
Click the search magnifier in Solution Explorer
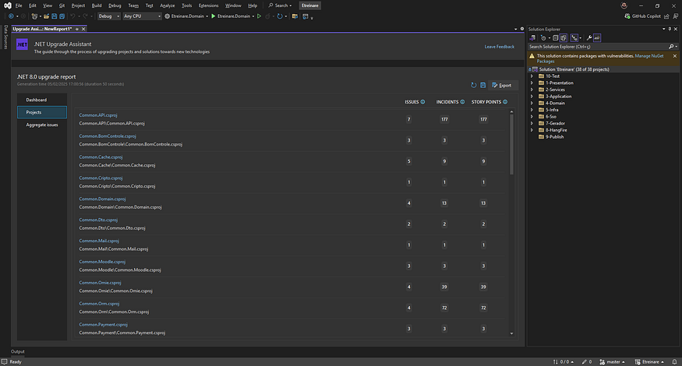click(671, 47)
